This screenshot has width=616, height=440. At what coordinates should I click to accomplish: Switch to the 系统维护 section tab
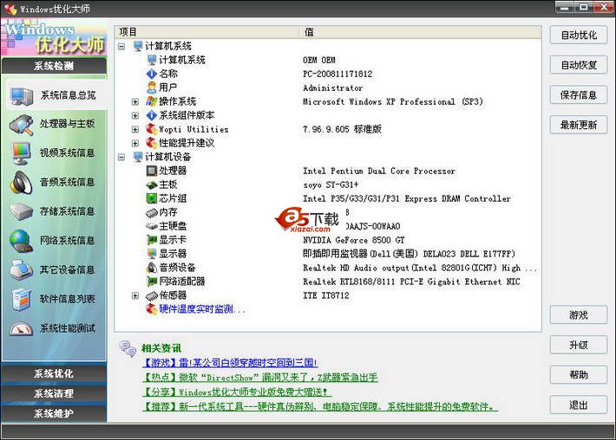(x=54, y=413)
